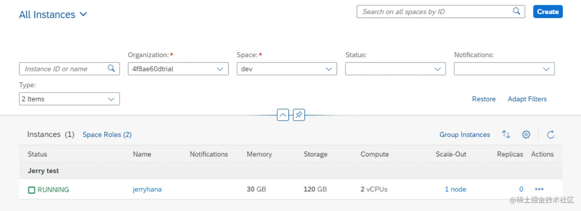The image size is (581, 211).
Task: Open the Notifications filter dropdown
Action: pos(546,69)
